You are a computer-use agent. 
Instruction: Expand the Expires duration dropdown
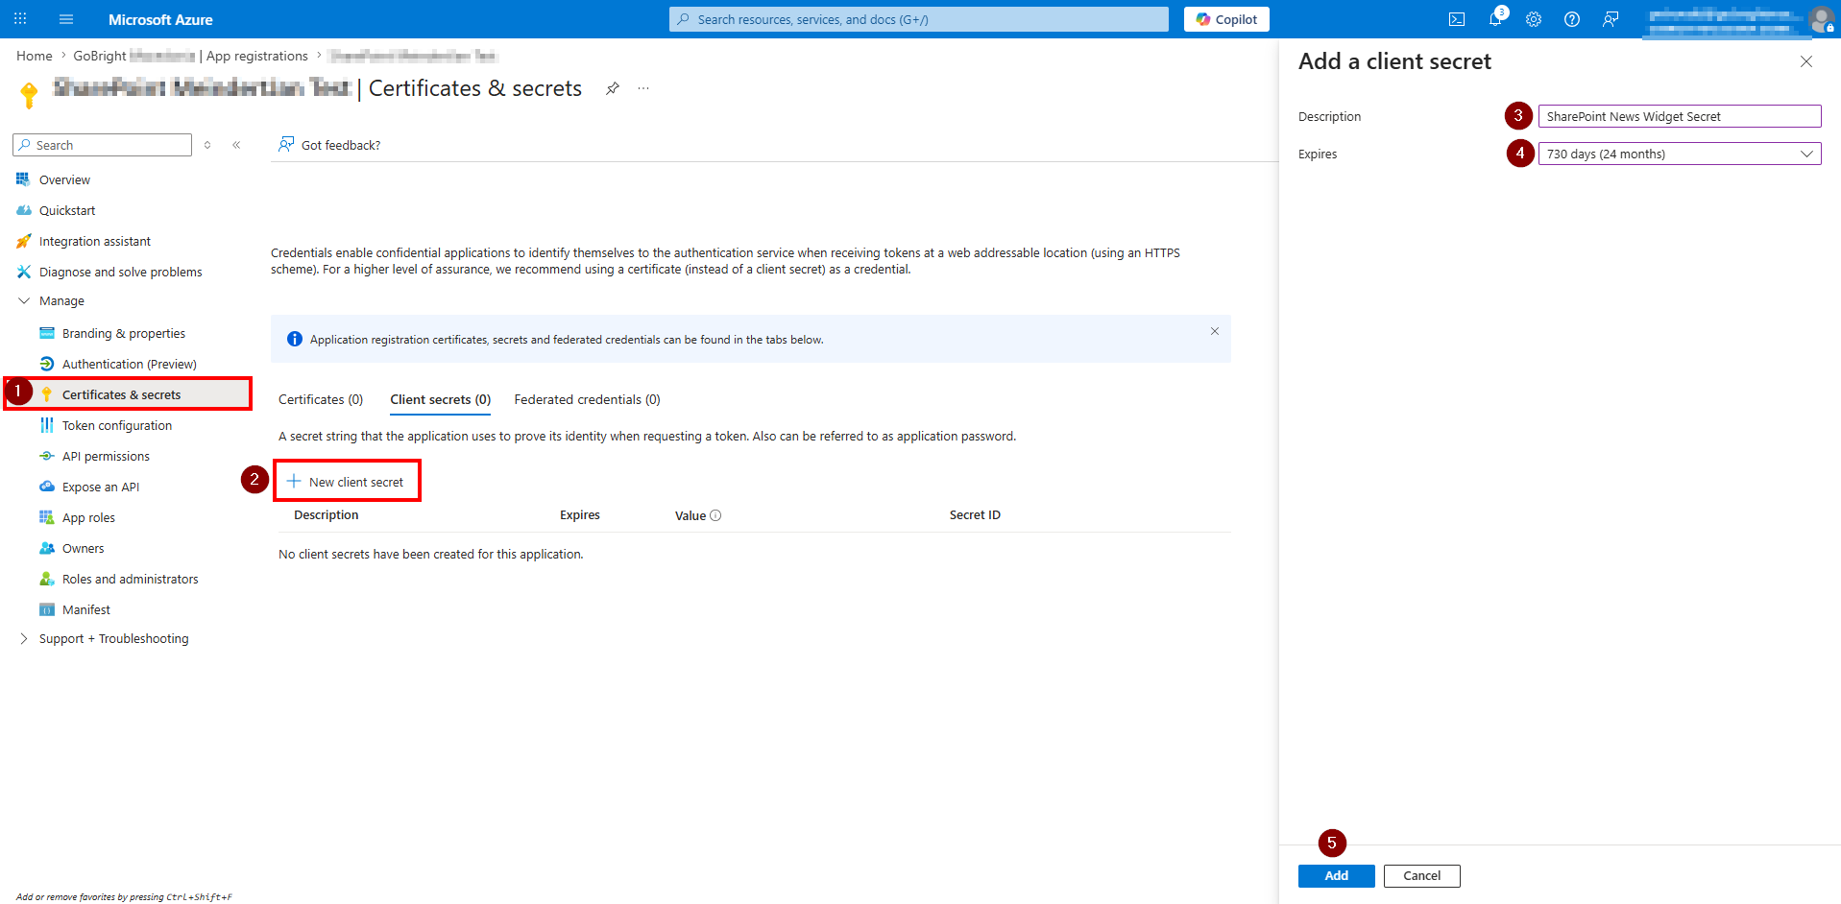coord(1680,154)
